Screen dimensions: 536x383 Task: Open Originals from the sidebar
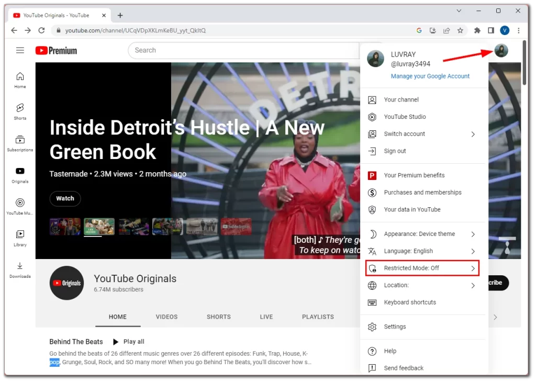click(x=20, y=175)
